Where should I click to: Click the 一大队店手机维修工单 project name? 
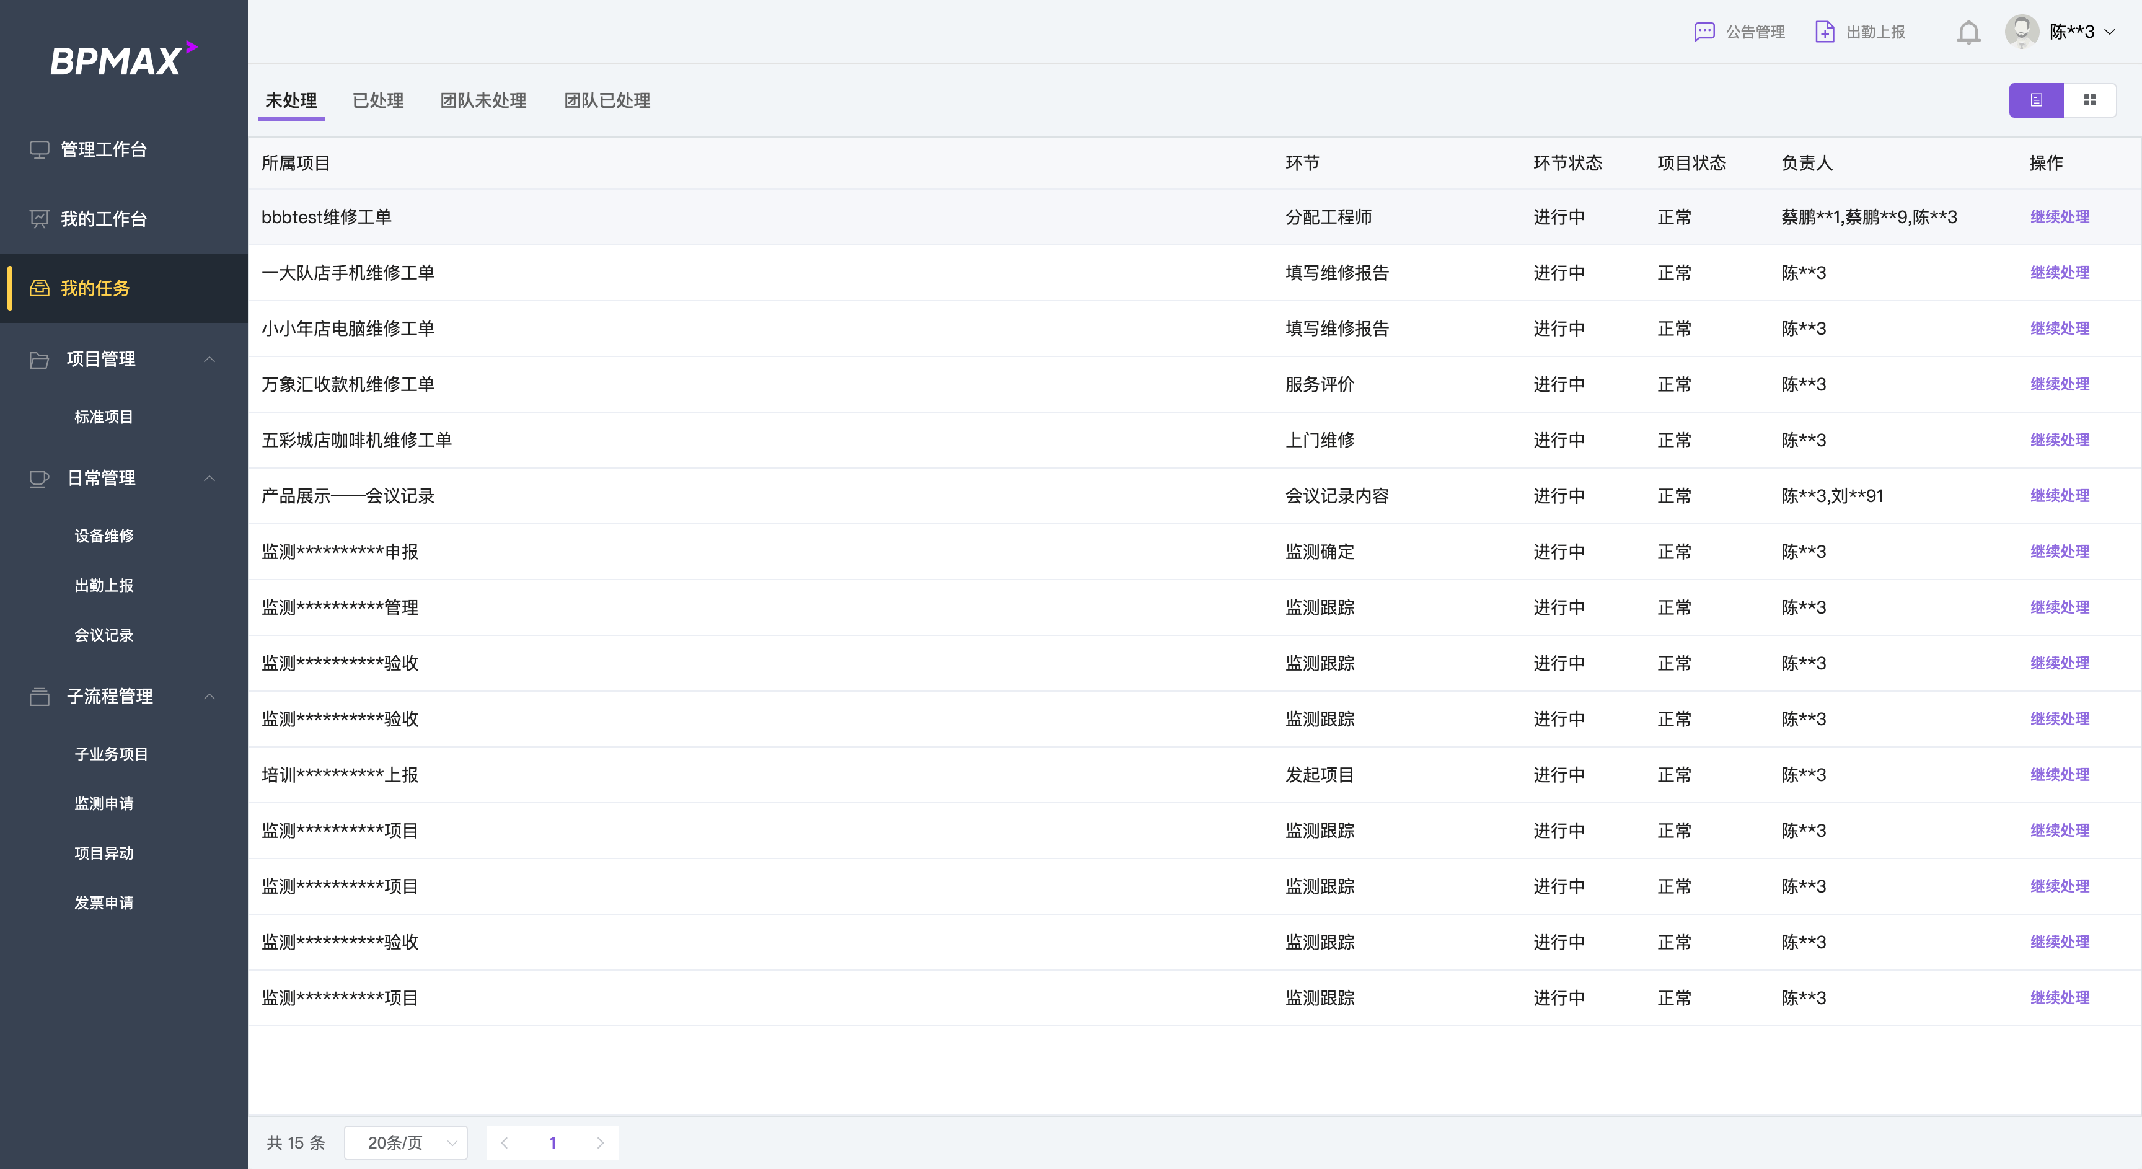click(x=348, y=273)
